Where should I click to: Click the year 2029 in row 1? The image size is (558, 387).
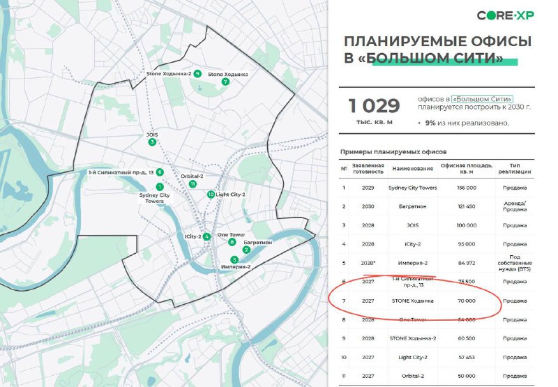click(x=368, y=188)
